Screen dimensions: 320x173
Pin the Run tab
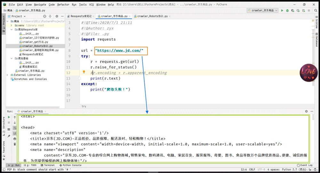9,136
